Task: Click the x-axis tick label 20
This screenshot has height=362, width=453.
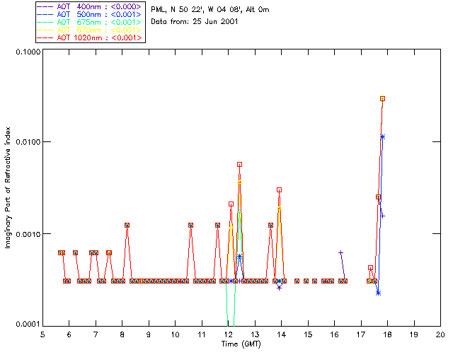Action: tap(440, 334)
